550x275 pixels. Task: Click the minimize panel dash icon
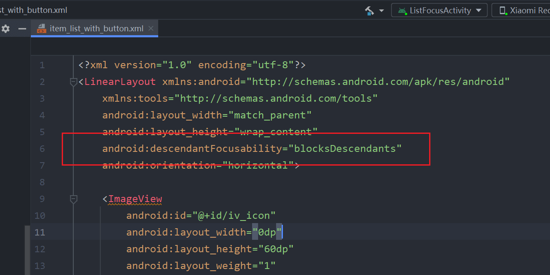click(22, 29)
